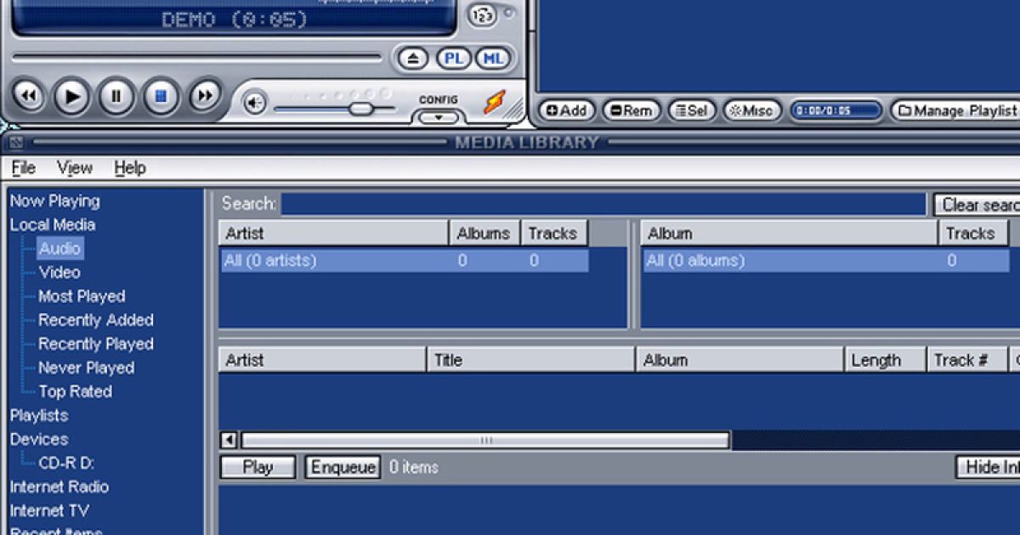Image resolution: width=1020 pixels, height=535 pixels.
Task: Select Video under Local Media
Action: click(x=59, y=273)
